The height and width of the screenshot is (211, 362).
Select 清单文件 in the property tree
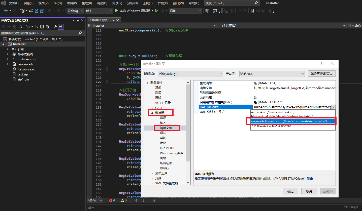pos(166,128)
